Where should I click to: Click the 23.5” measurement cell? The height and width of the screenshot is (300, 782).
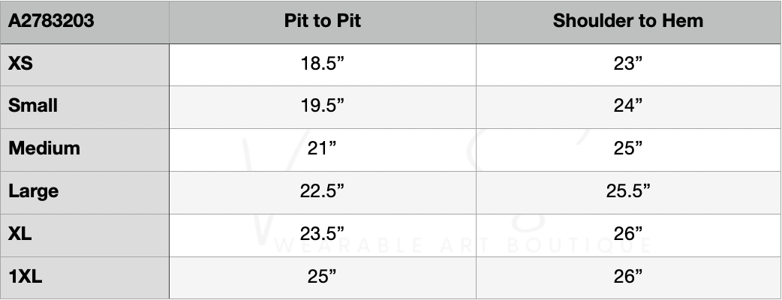322,234
